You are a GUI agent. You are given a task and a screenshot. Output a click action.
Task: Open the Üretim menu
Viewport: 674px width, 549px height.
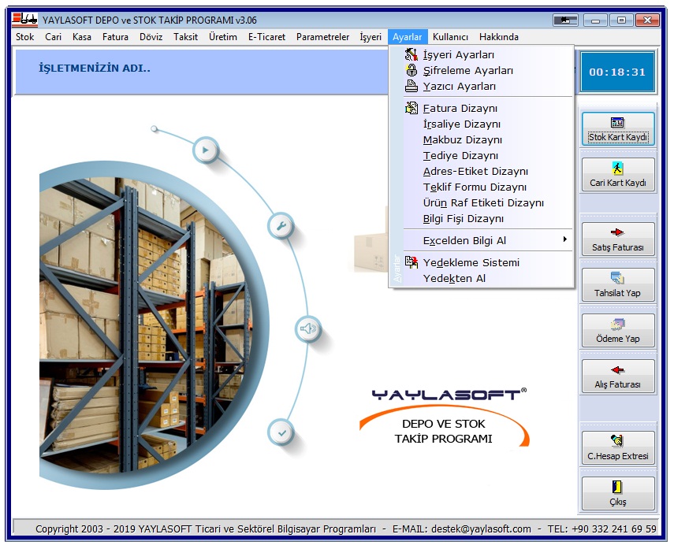pyautogui.click(x=222, y=37)
